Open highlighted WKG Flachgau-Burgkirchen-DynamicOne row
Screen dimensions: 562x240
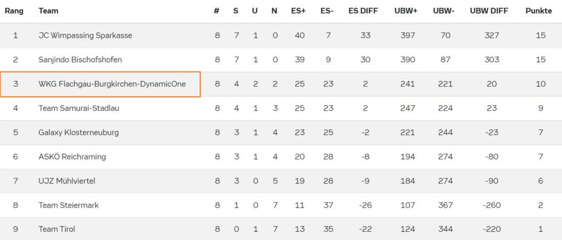(112, 84)
